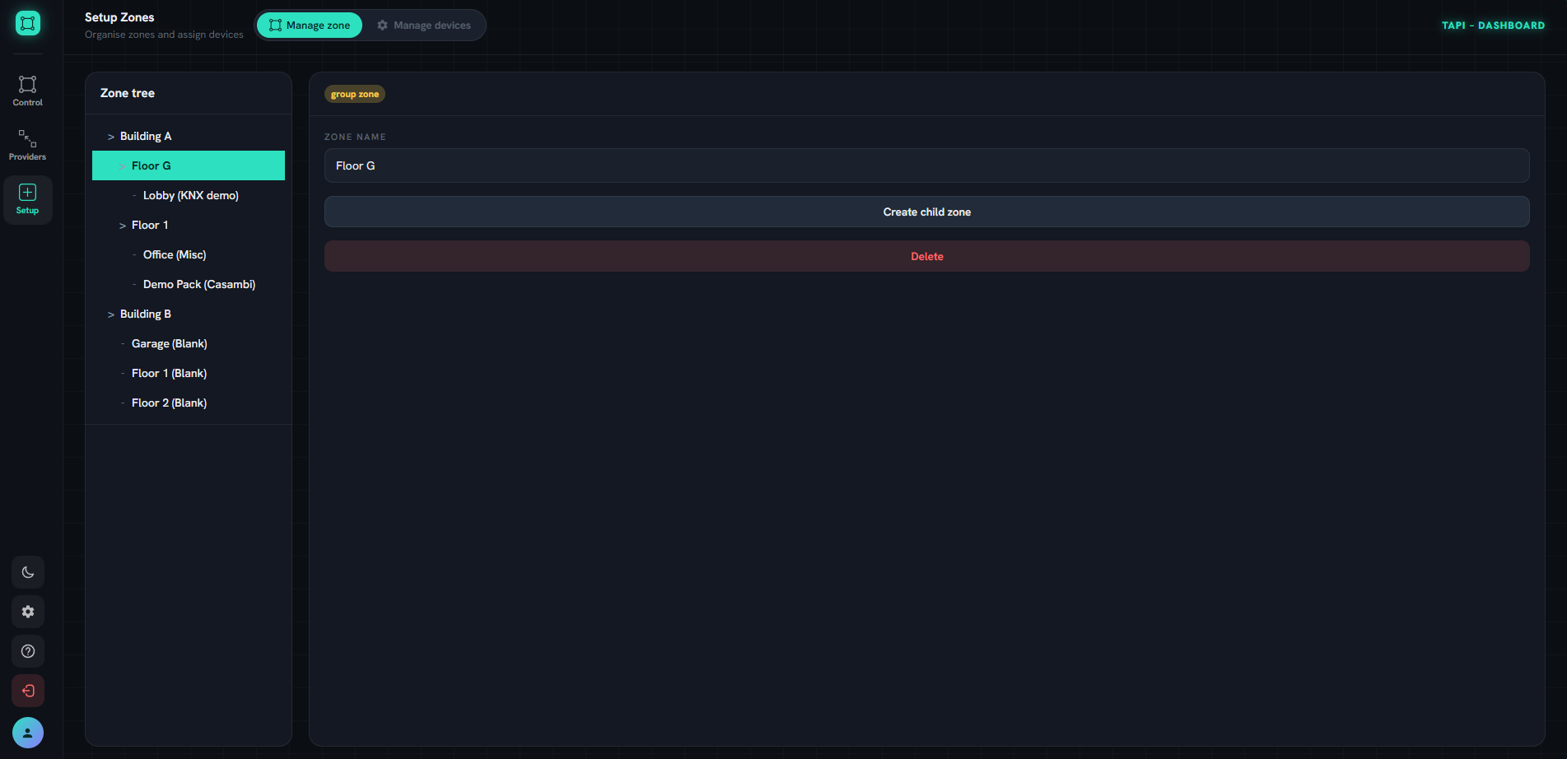This screenshot has height=759, width=1567.
Task: Open the help question mark icon
Action: 28,651
